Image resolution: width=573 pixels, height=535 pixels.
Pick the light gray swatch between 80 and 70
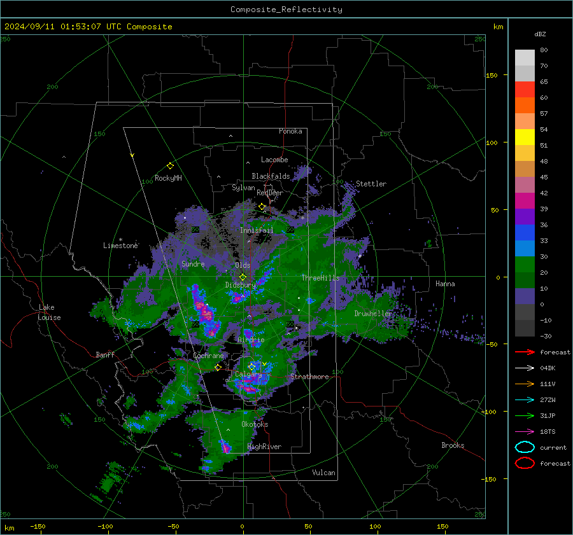tap(525, 58)
